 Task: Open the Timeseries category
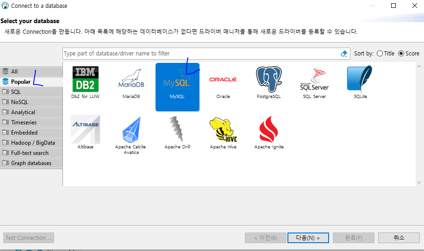31,122
